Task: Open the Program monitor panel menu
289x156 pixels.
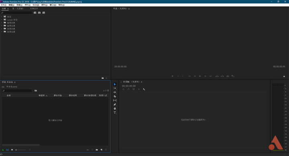Action: pos(129,9)
